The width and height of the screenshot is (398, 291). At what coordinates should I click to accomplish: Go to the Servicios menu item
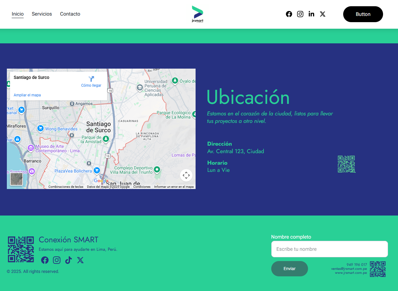(x=42, y=14)
